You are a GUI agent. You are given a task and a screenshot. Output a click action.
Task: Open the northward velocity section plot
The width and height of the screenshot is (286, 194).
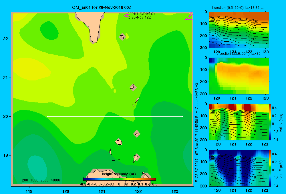[239, 122]
